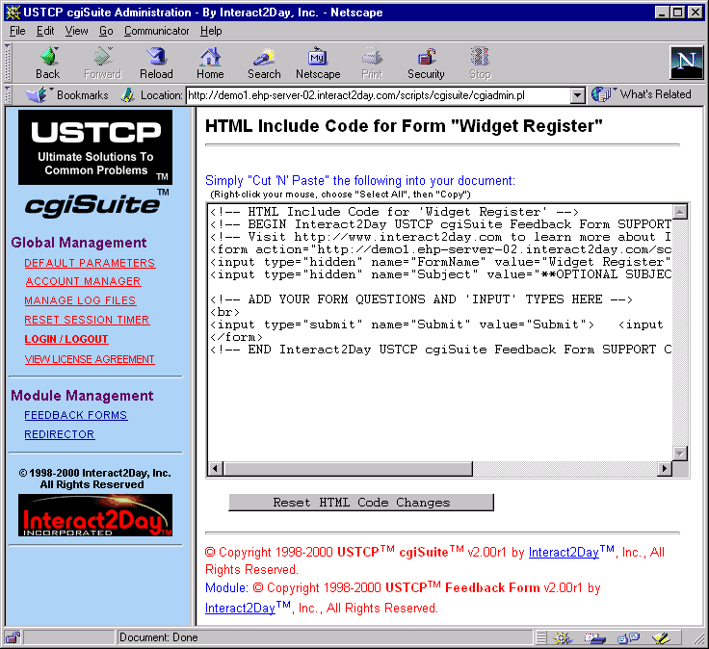709x649 pixels.
Task: Click textarea vertical scroll down arrow
Action: click(x=680, y=453)
